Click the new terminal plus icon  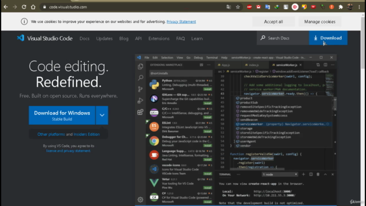click(x=304, y=174)
